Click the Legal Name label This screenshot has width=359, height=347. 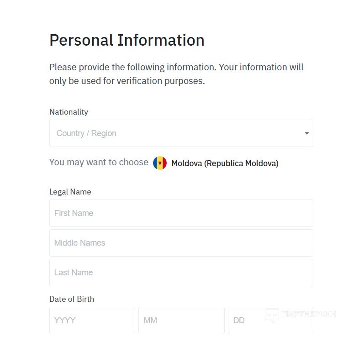click(70, 192)
